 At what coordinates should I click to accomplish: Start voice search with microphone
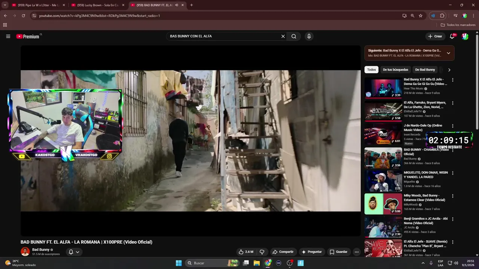309,36
